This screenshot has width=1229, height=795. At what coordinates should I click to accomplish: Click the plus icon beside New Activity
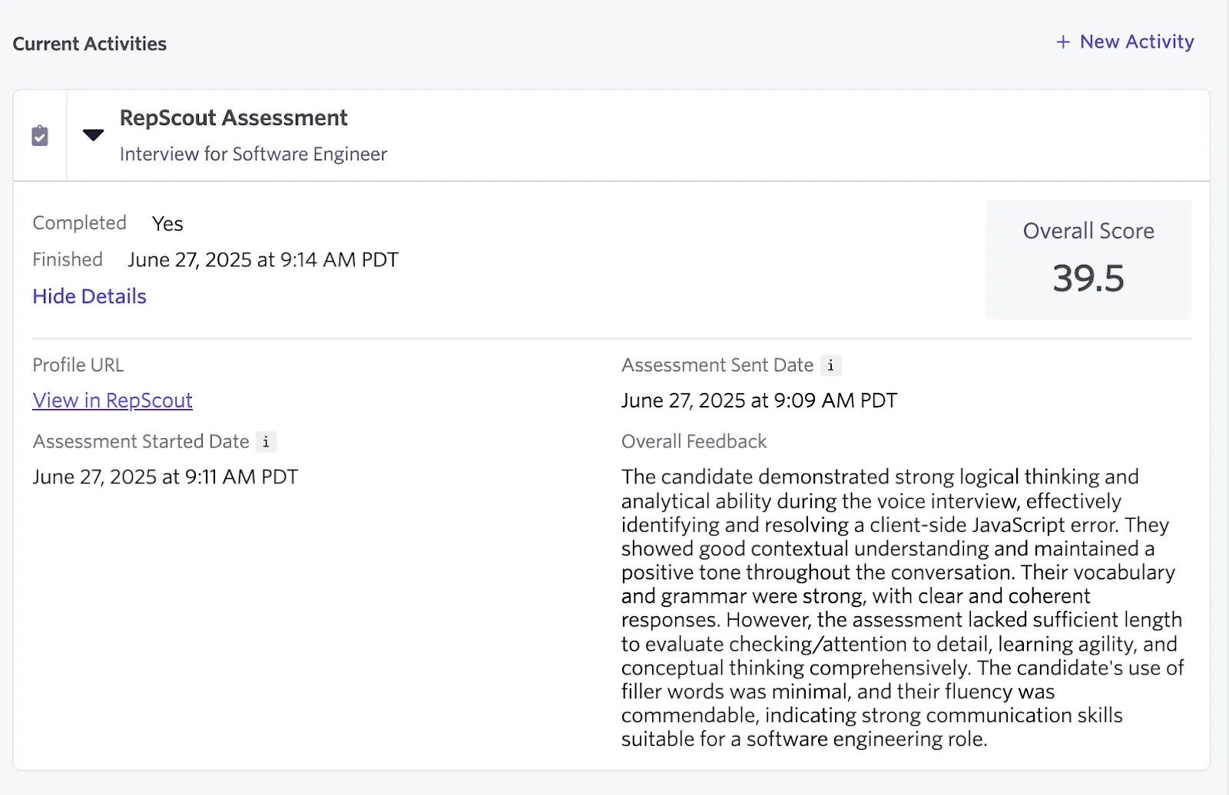click(1063, 42)
